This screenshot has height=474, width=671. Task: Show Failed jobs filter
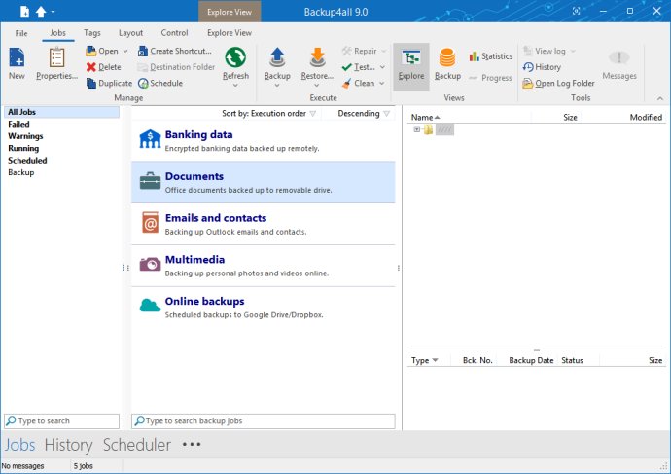click(18, 125)
